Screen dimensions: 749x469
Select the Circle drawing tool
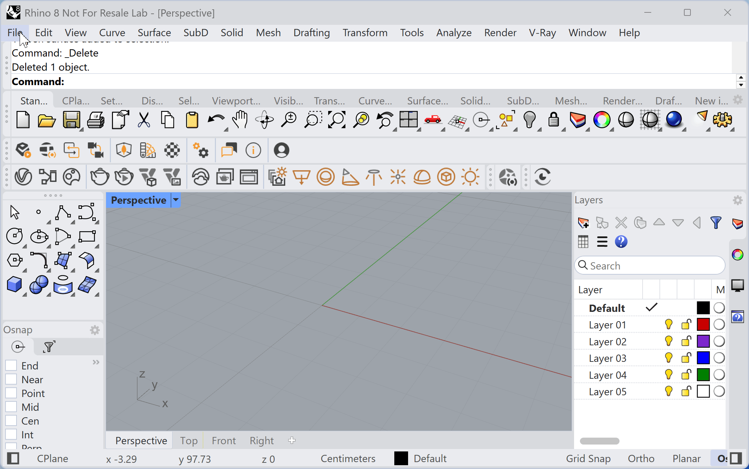(x=14, y=236)
